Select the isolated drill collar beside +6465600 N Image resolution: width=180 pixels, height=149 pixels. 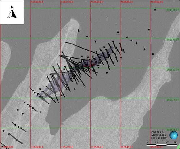coord(155,10)
